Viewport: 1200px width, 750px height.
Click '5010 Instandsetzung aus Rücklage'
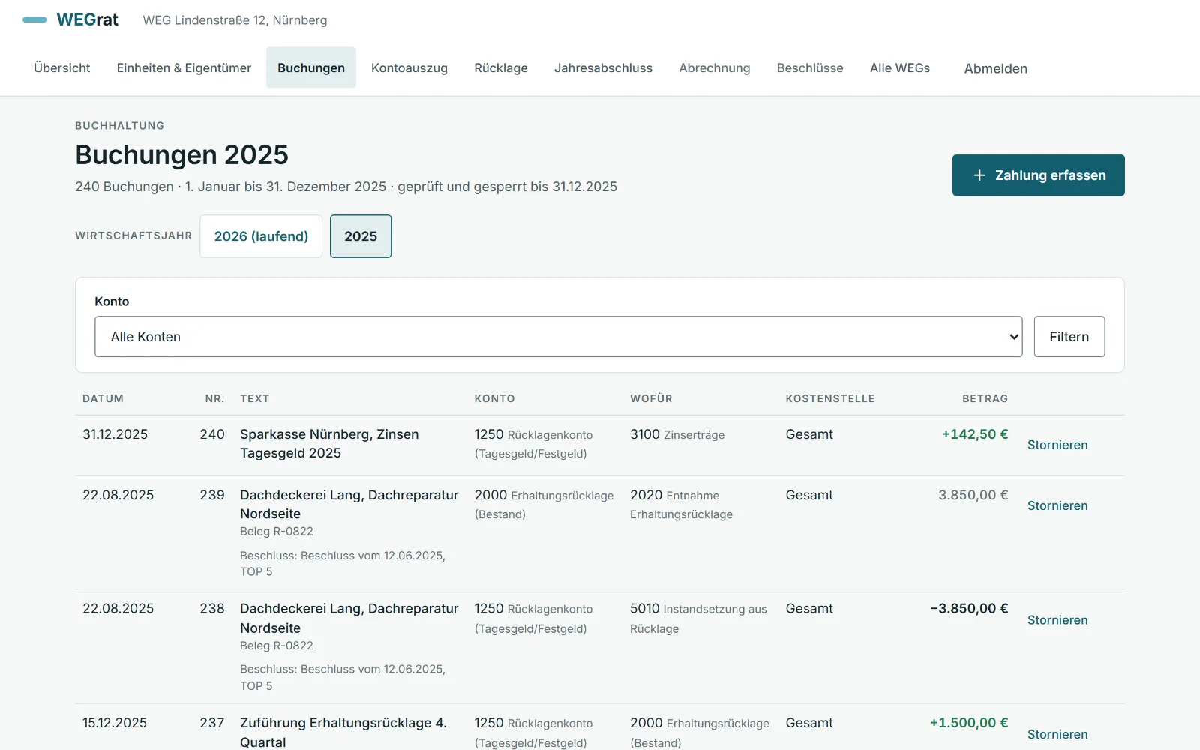[698, 619]
